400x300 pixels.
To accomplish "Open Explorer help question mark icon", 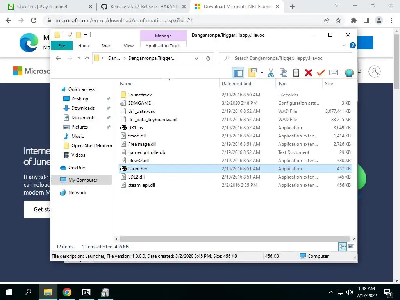I will pyautogui.click(x=353, y=45).
